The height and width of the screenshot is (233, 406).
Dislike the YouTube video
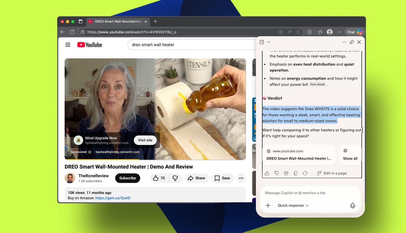(x=175, y=178)
